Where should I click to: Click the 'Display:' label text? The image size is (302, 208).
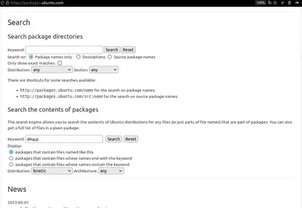click(15, 146)
